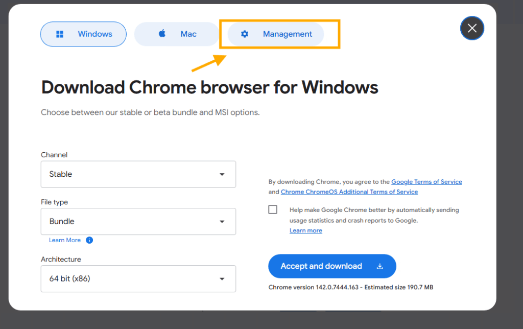Enable sending usage statistics checkbox
This screenshot has width=523, height=329.
point(273,209)
